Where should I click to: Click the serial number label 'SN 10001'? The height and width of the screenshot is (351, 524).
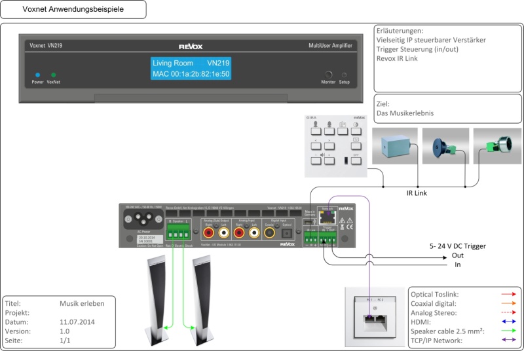tap(145, 241)
